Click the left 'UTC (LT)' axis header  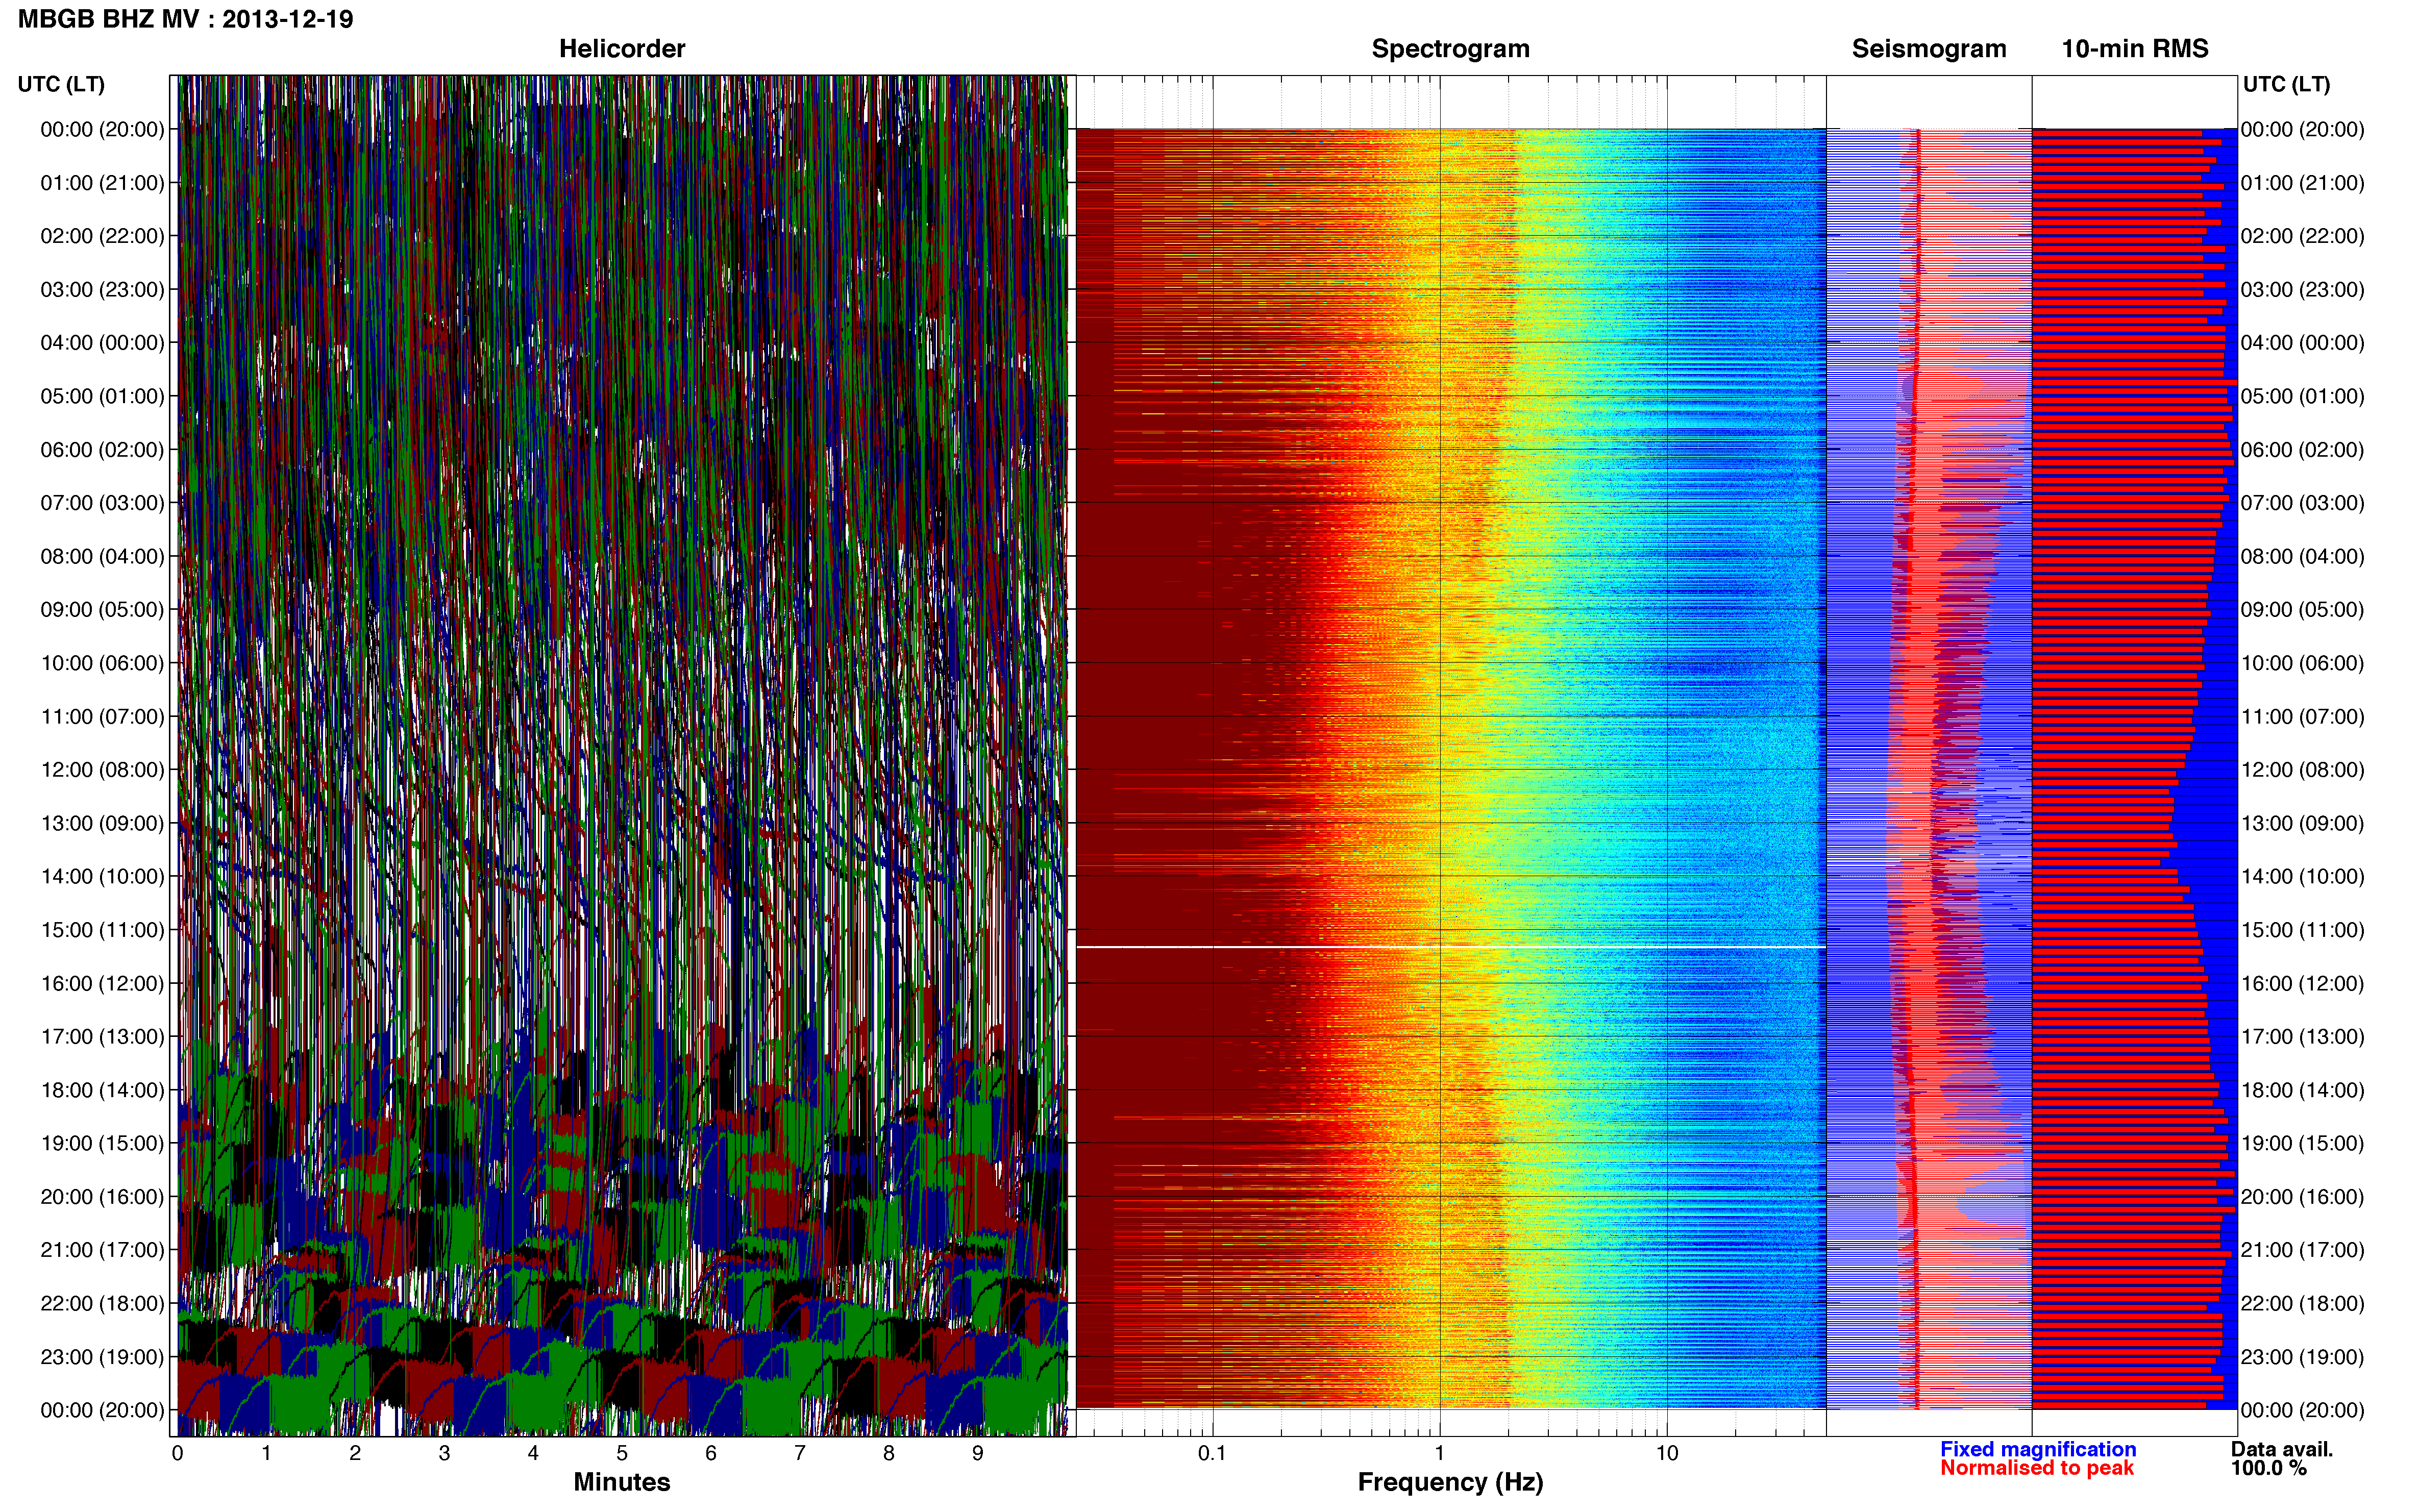pyautogui.click(x=61, y=84)
